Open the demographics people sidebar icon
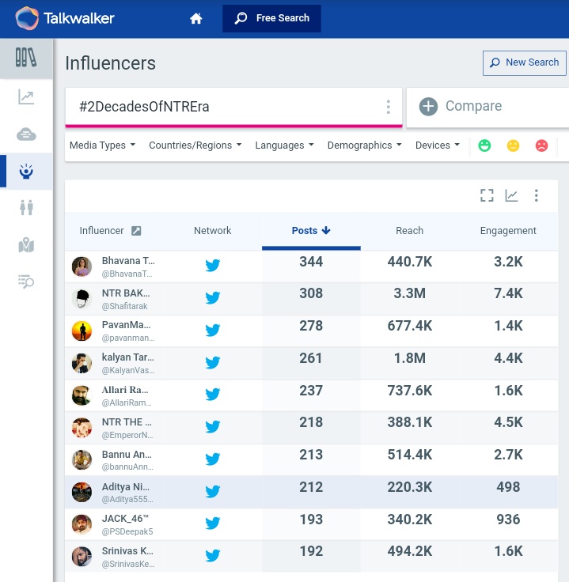Screen dimensions: 569x582 (26, 207)
